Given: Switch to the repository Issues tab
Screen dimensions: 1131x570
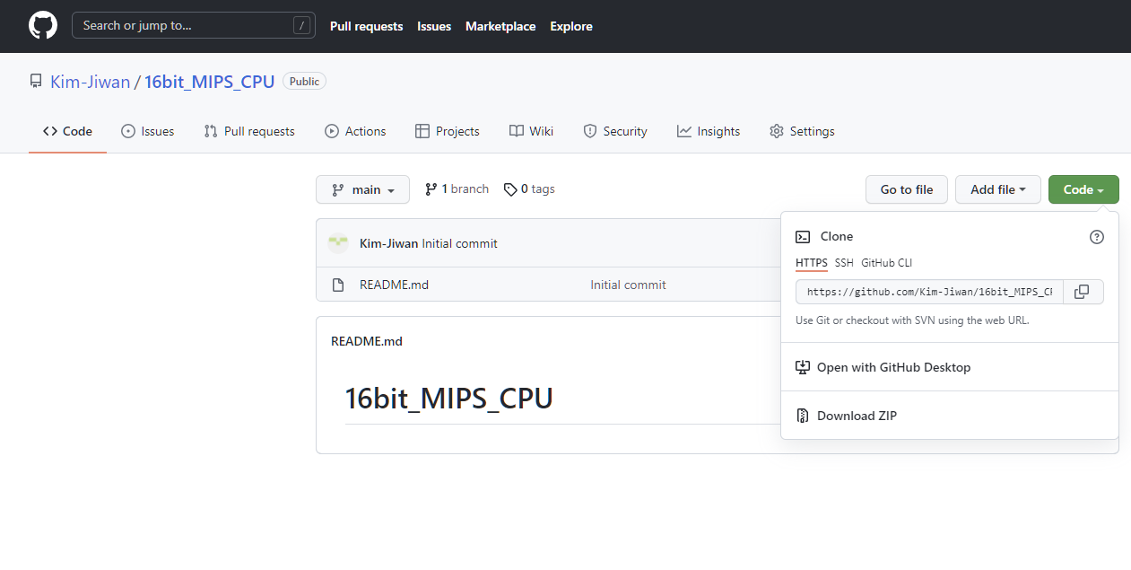Looking at the screenshot, I should [x=148, y=131].
